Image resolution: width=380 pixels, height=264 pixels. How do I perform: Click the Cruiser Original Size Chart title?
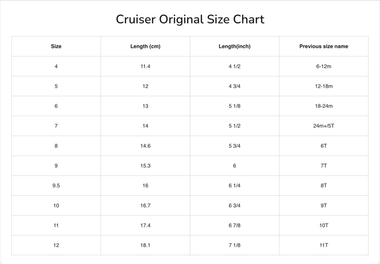click(x=190, y=19)
